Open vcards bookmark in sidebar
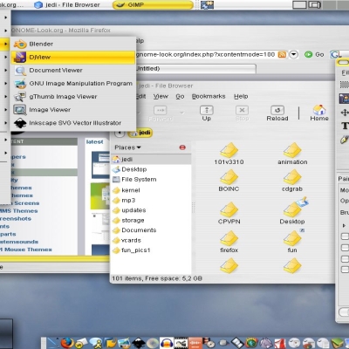349x349 pixels. (151, 241)
